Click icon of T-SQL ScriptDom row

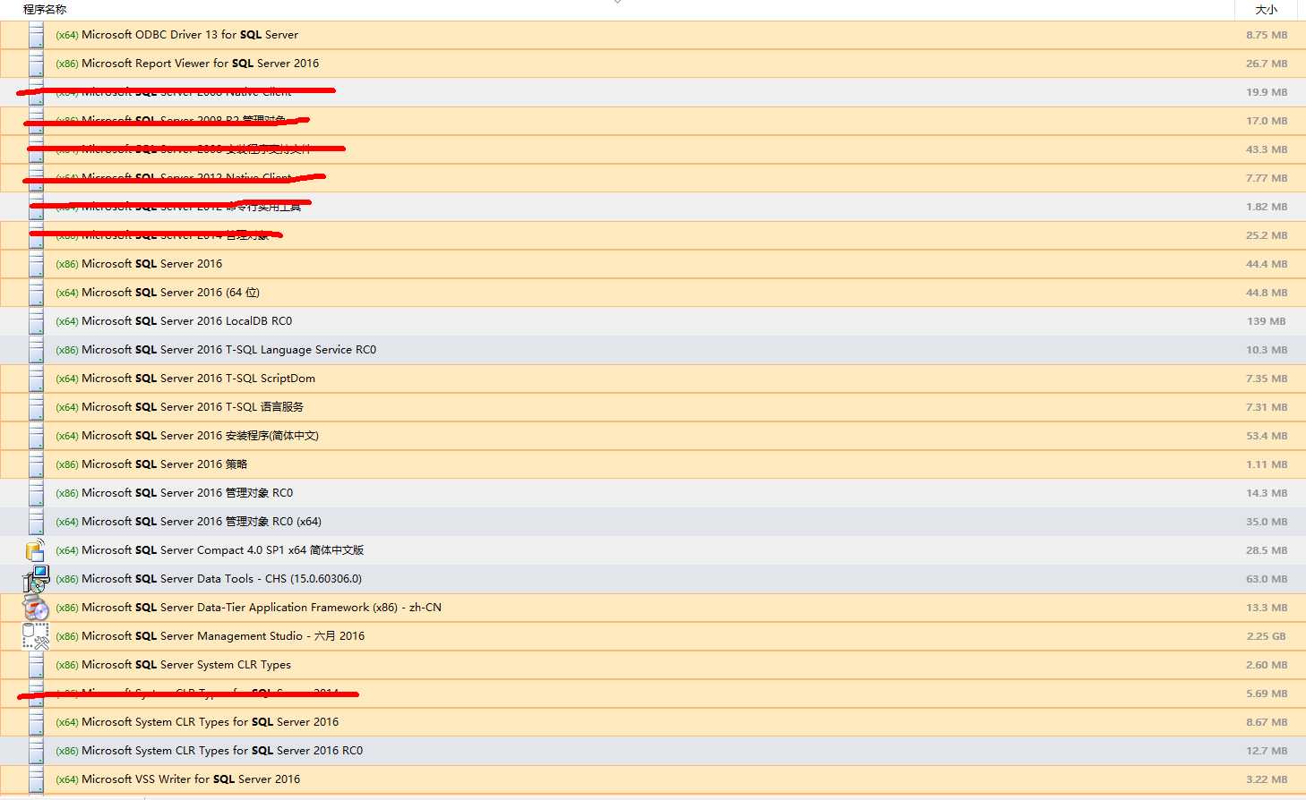[36, 379]
